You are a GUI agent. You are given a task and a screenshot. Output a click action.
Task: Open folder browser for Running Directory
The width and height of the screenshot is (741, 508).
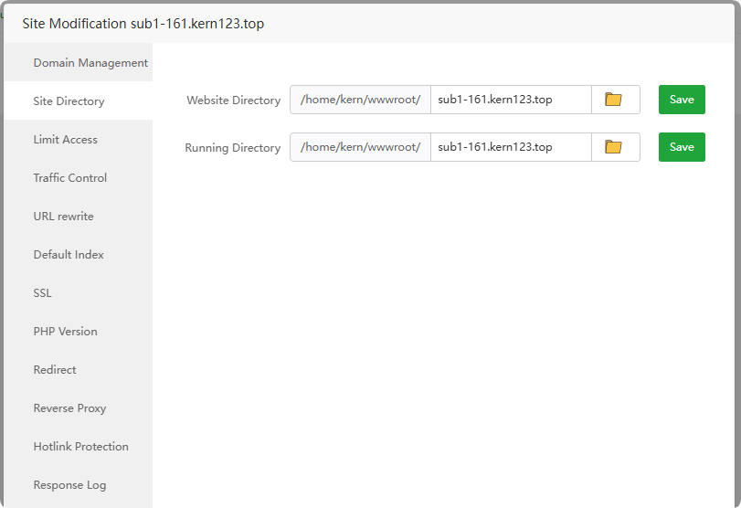(x=615, y=147)
